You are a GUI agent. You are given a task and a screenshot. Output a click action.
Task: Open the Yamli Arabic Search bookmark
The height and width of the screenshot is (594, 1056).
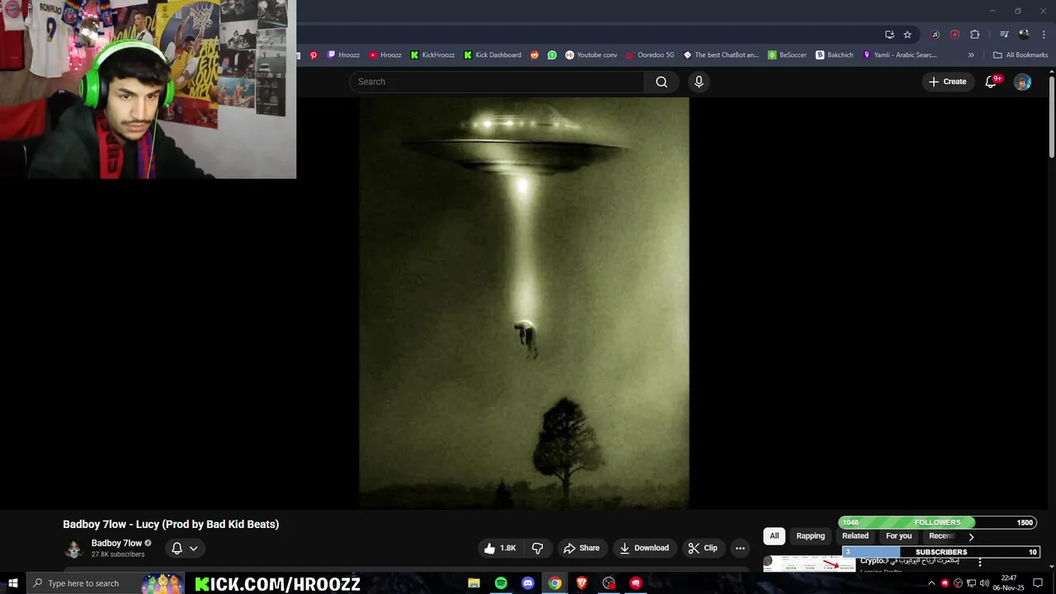899,55
